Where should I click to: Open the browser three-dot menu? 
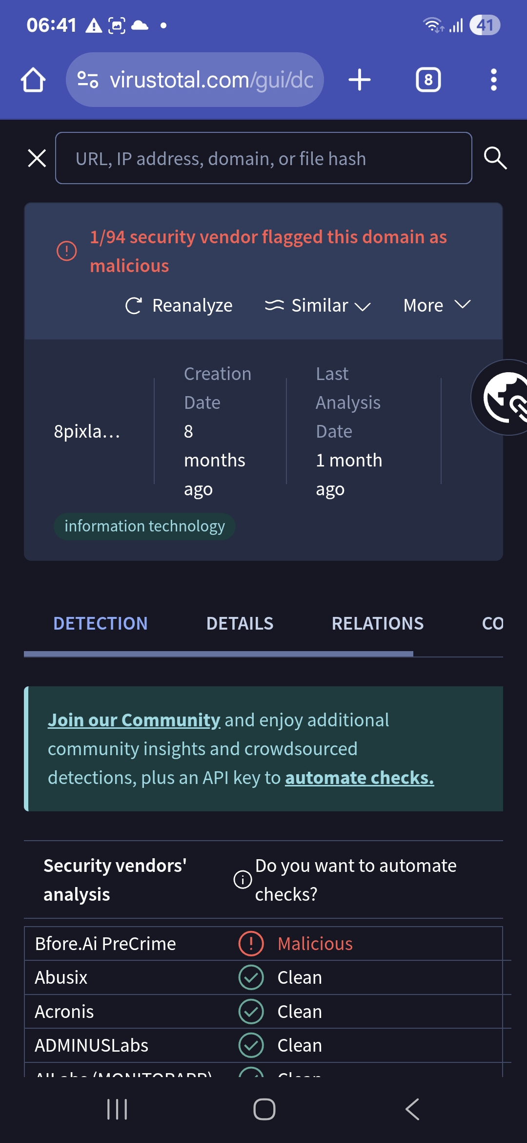pyautogui.click(x=493, y=80)
